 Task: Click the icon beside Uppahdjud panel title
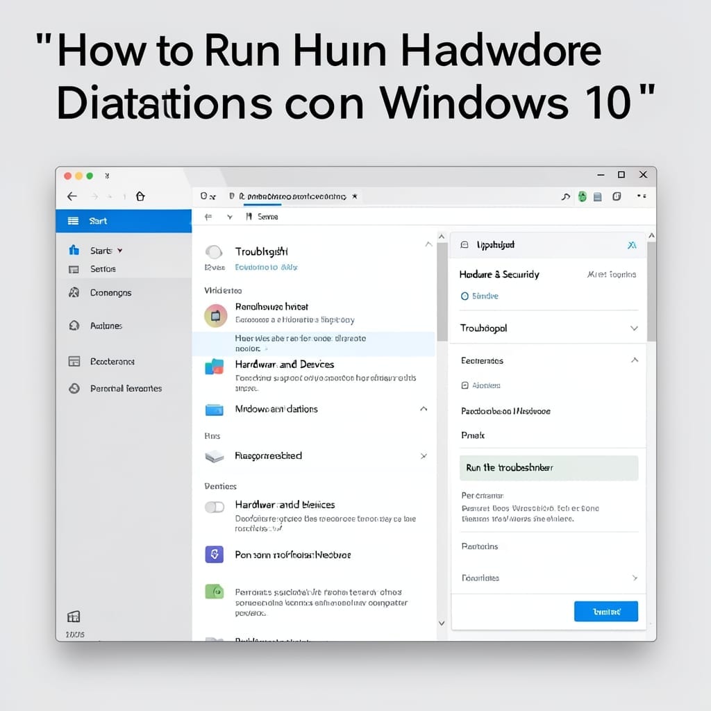point(465,245)
